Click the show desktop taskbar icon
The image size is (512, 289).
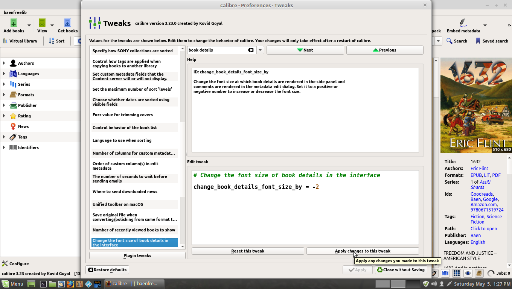click(x=31, y=284)
